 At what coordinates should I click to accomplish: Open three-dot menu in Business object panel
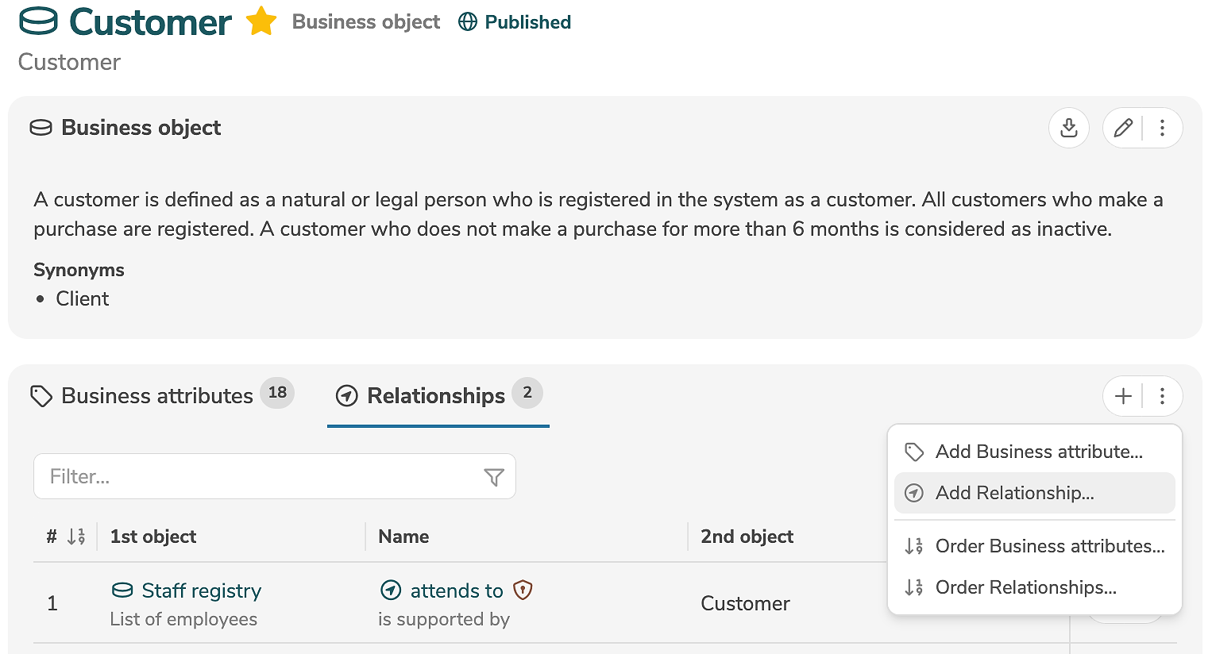tap(1162, 128)
